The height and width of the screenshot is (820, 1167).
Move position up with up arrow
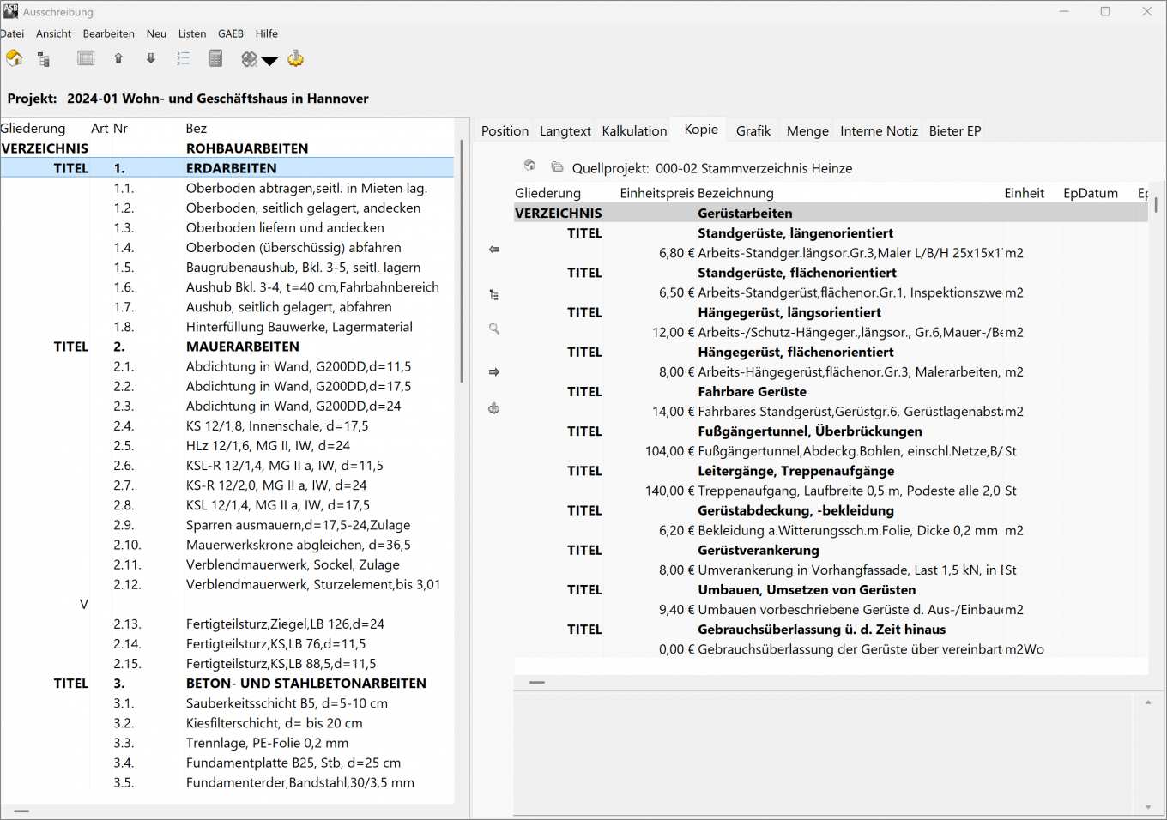click(x=118, y=58)
